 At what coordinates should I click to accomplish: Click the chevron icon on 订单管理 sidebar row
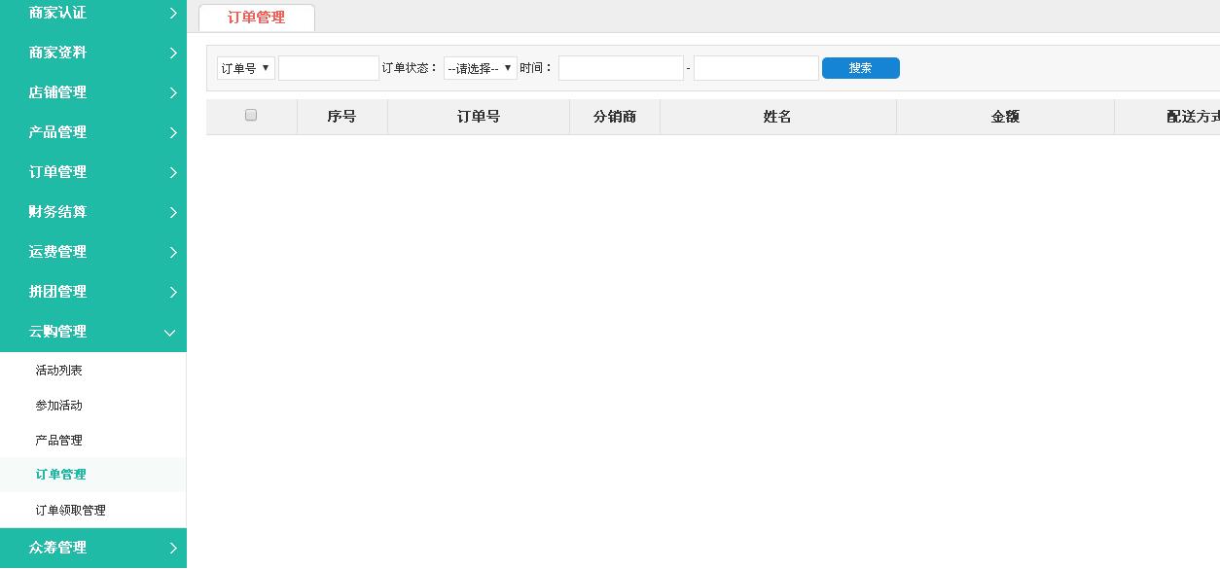tap(172, 172)
